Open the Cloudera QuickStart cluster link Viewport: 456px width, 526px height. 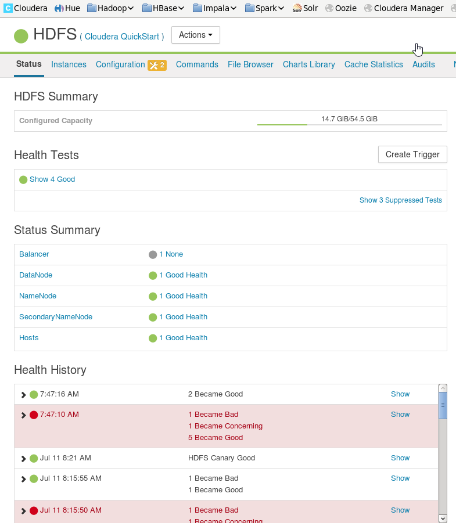122,37
